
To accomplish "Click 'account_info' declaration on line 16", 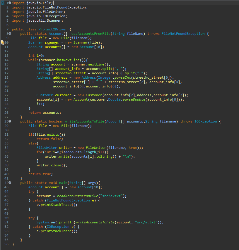I will click(67, 69).
